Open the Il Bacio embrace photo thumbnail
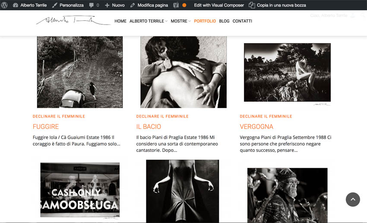This screenshot has height=223, width=367. tap(183, 72)
